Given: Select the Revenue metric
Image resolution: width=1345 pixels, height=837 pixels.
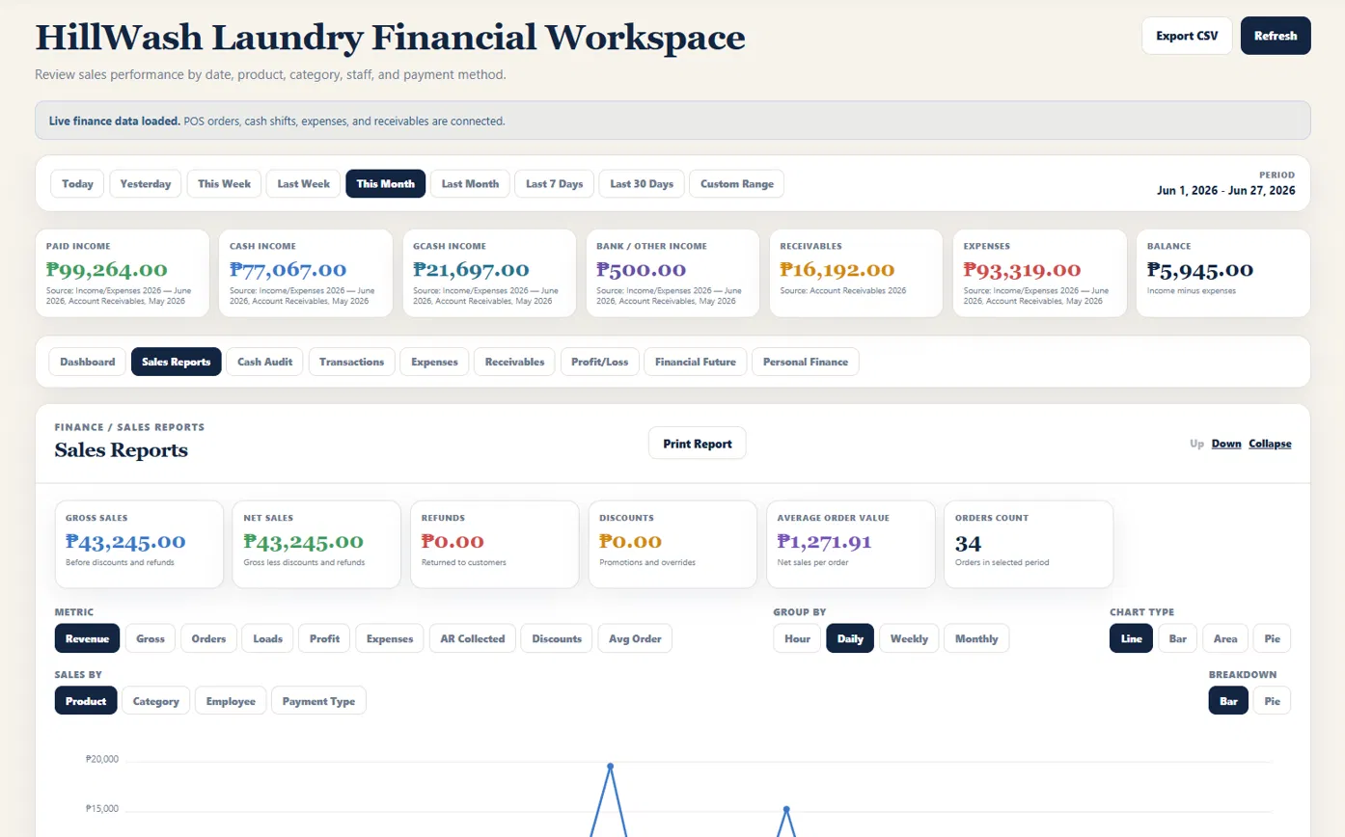Looking at the screenshot, I should (88, 638).
